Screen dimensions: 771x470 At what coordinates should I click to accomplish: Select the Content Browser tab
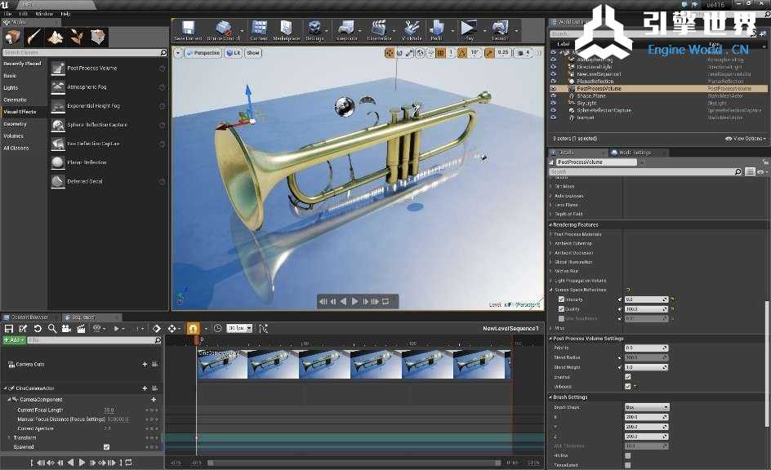pos(28,317)
